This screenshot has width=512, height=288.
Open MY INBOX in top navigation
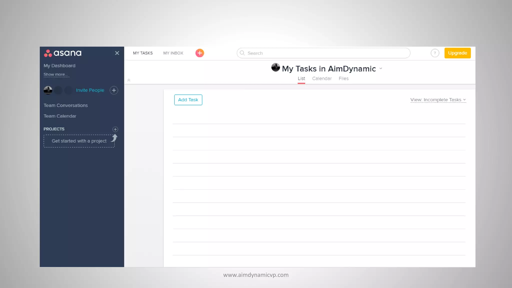point(173,53)
